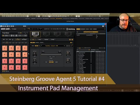Set tempo scale to Double
This screenshot has width=140, height=105.
[57, 62]
